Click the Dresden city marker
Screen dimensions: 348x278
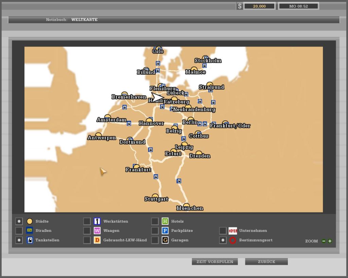point(199,153)
